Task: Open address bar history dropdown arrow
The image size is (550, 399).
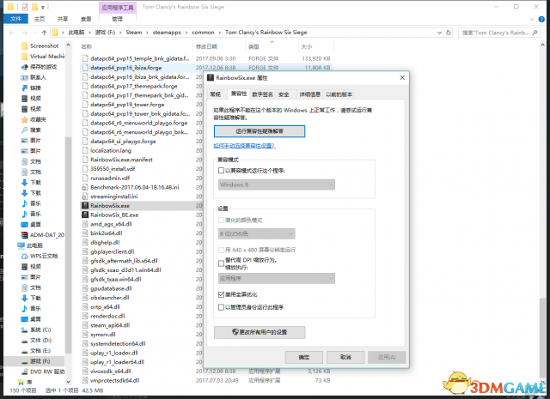Action: click(x=439, y=33)
